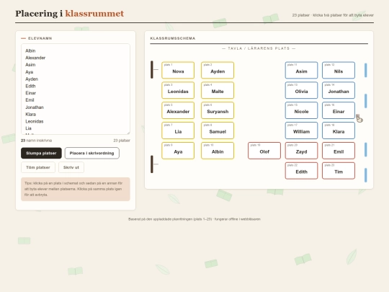
Task: Click the Töm platser button
Action: 38,167
